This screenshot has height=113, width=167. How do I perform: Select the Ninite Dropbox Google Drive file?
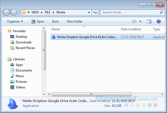[108, 37]
